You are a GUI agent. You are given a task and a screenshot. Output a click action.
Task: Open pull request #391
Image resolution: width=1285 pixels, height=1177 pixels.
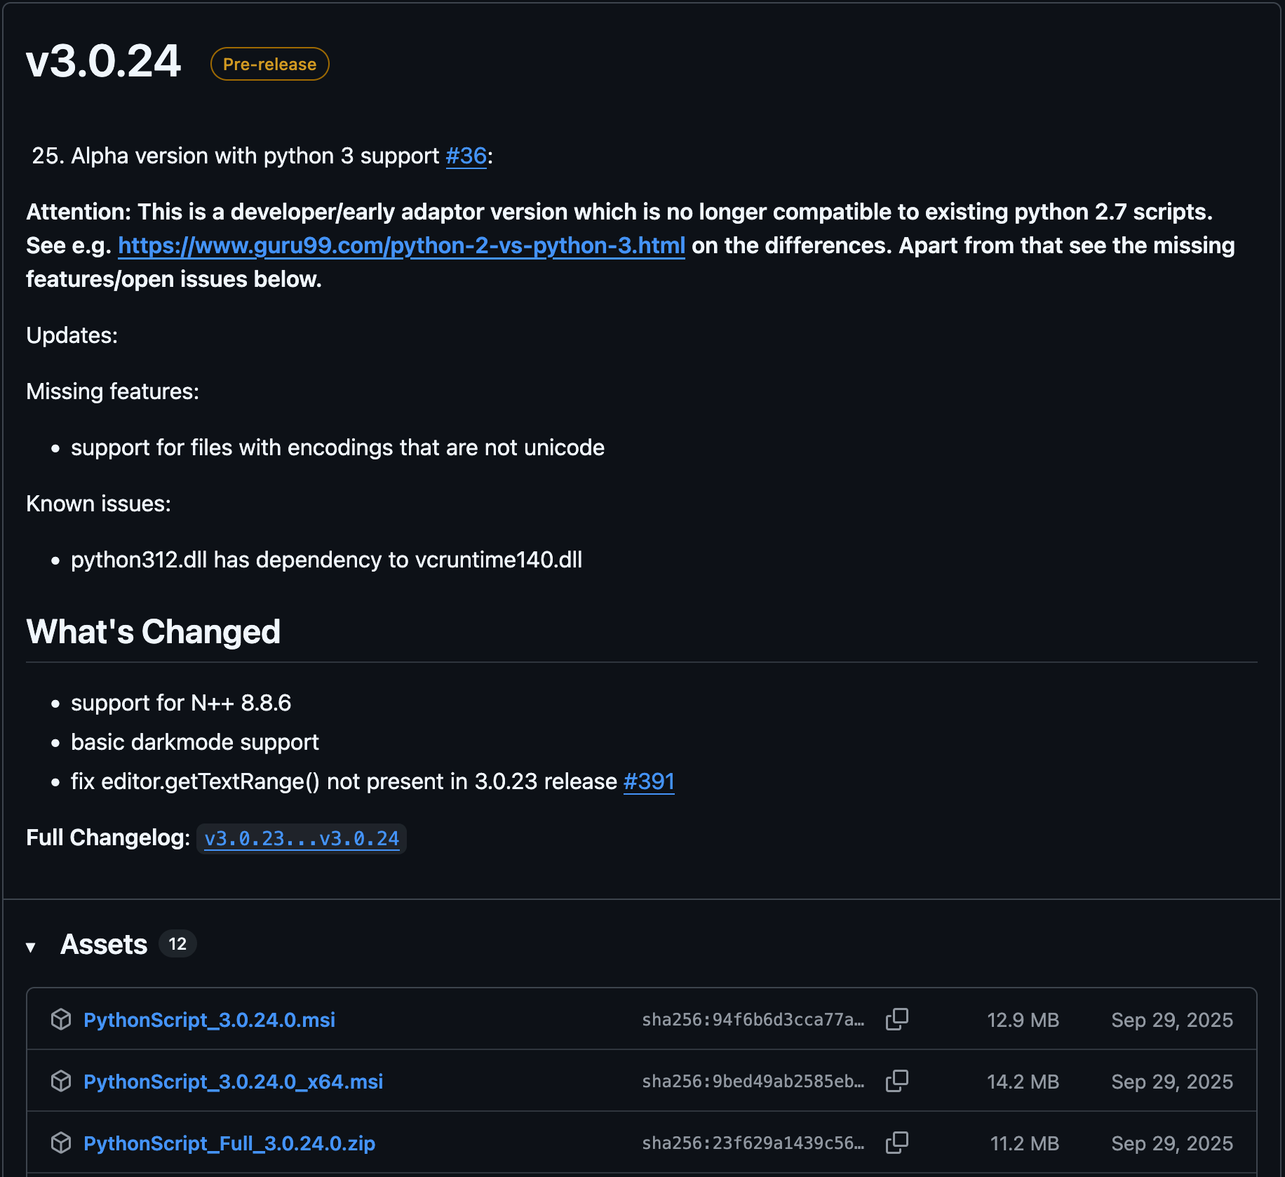tap(648, 781)
